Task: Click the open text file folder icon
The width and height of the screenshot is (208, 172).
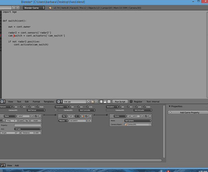Action: pos(92,102)
